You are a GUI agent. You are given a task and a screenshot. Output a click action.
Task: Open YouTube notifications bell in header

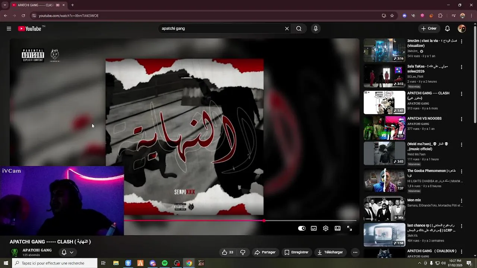coord(448,29)
